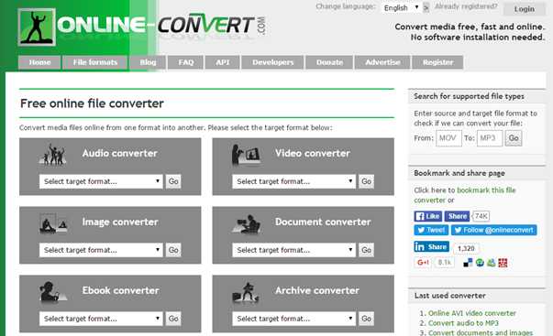Open the FAQ menu tab

coord(186,62)
